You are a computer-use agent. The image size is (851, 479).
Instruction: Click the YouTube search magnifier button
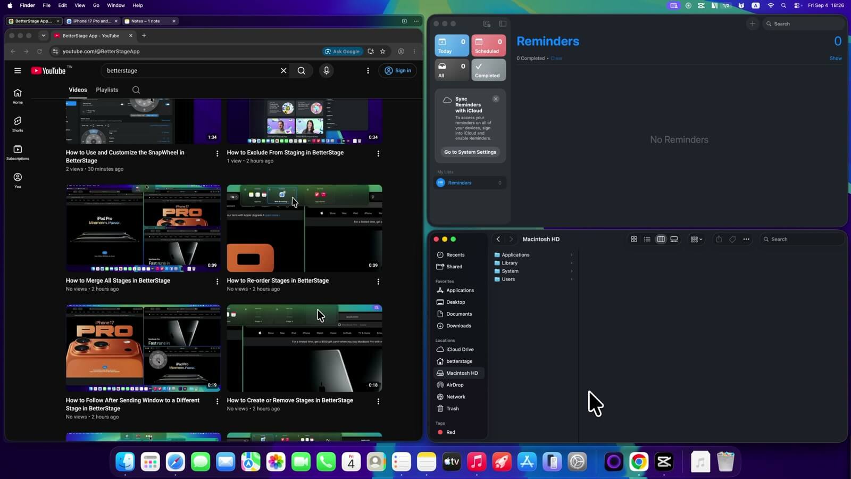[x=302, y=70]
